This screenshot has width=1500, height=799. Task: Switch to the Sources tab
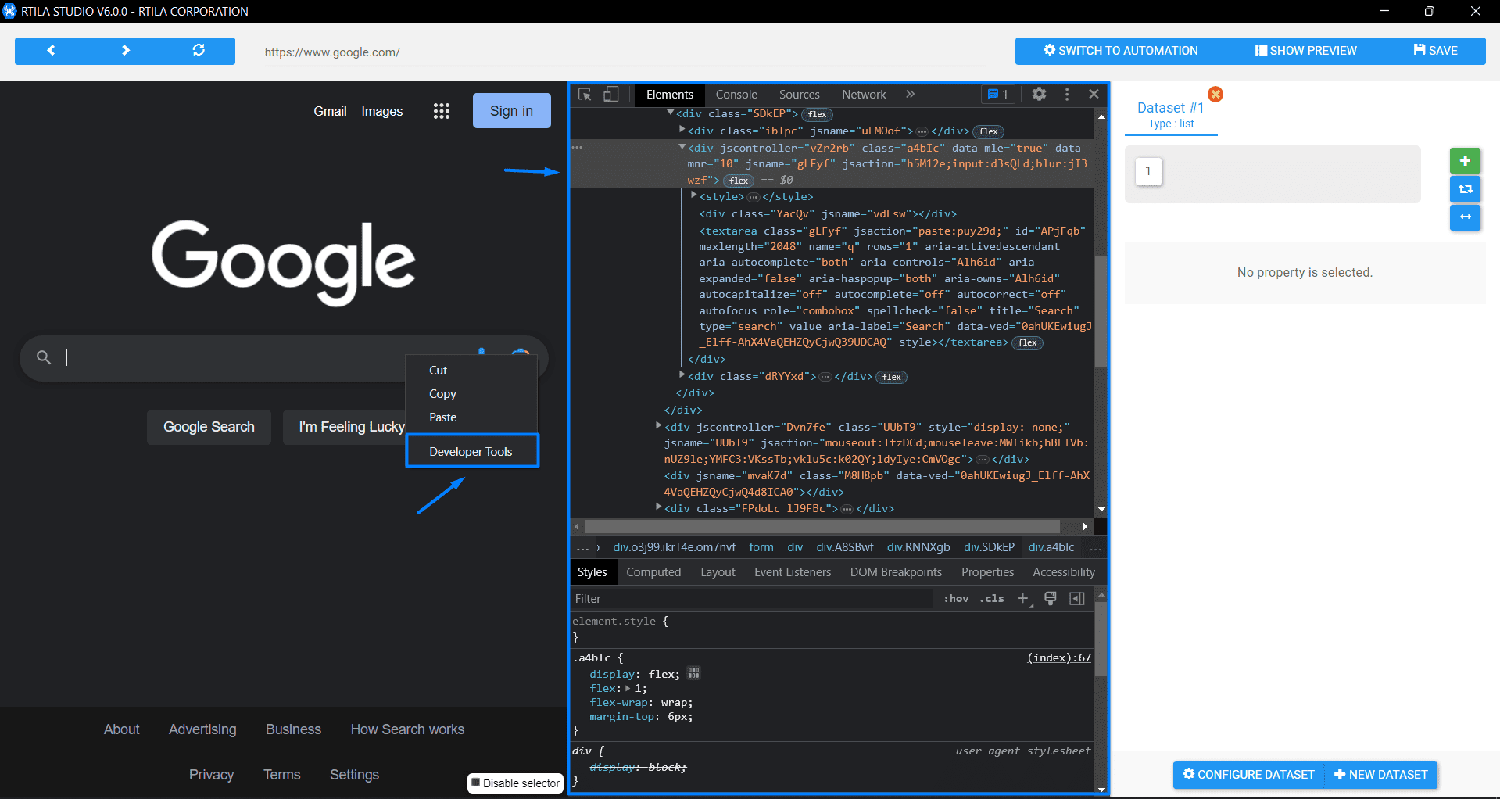pos(799,95)
